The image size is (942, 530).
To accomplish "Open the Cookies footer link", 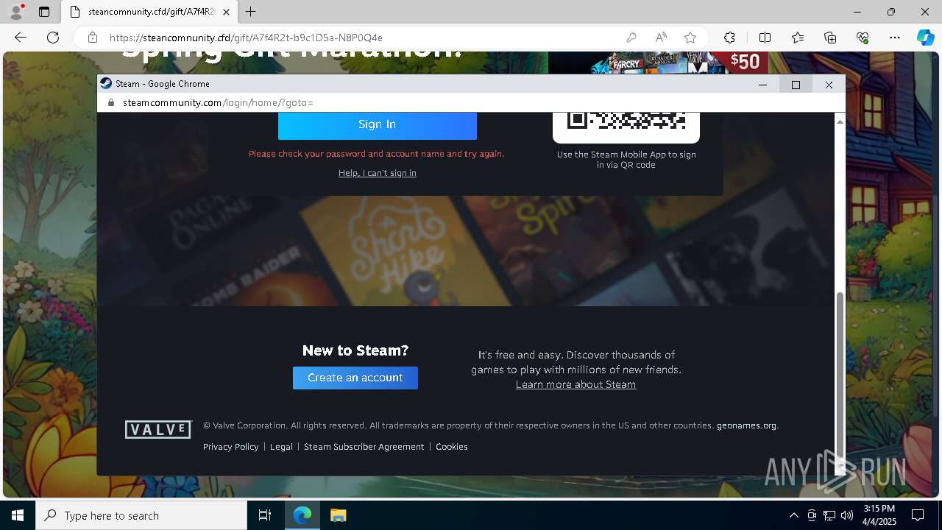I will coord(452,447).
